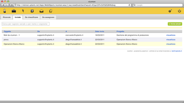Open the briefcase projects icon
This screenshot has width=184, height=103.
[x=14, y=11]
